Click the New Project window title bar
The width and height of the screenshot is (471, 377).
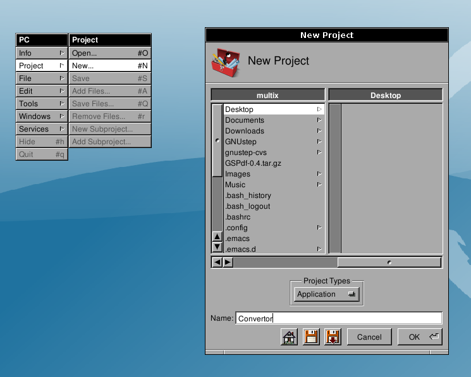(327, 35)
